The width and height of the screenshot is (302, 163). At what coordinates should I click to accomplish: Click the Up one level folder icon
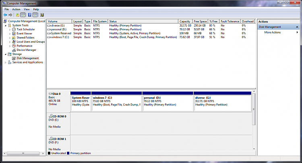pyautogui.click(x=18, y=15)
